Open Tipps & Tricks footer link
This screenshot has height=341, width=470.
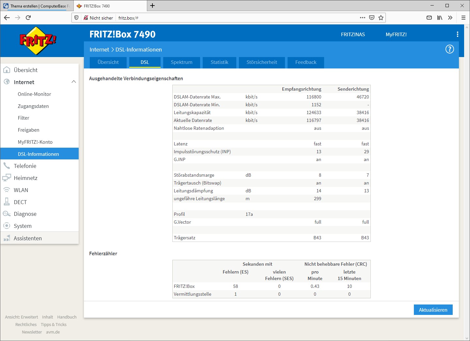(x=54, y=324)
